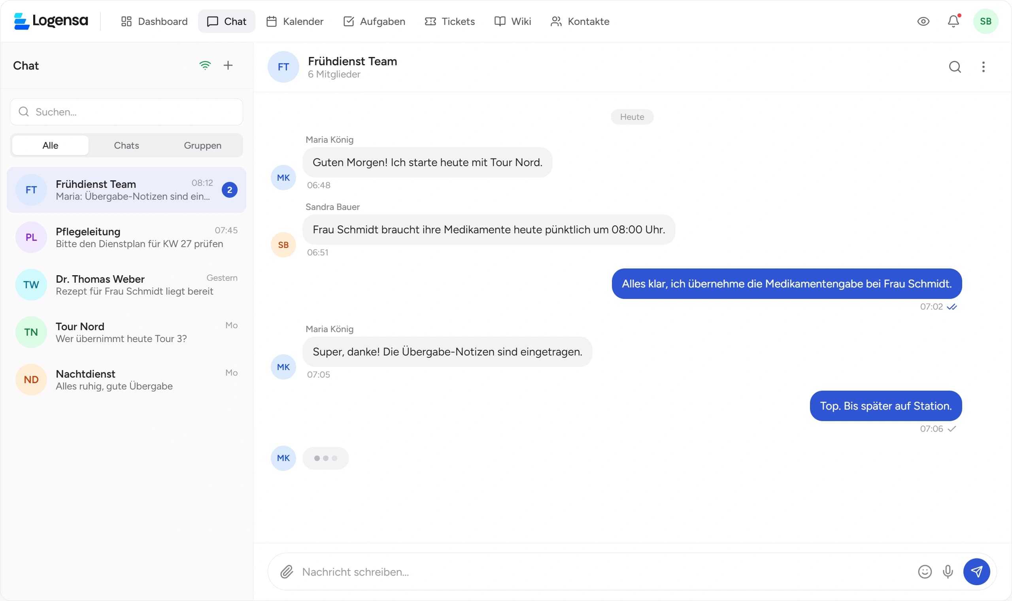
Task: Open the SB user profile avatar
Action: click(x=986, y=21)
